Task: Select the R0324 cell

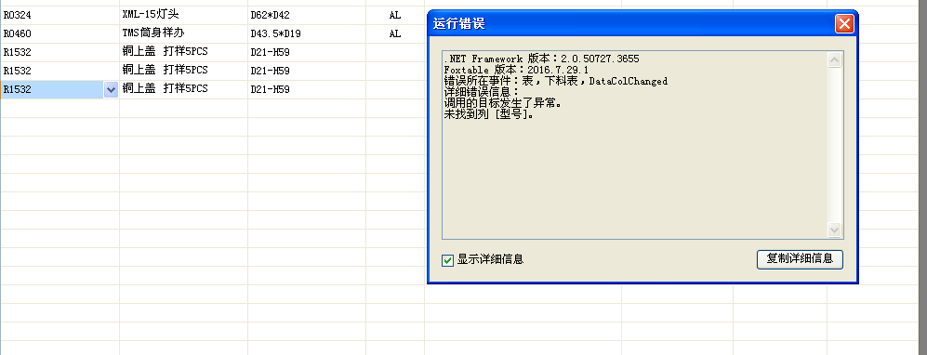Action: [60, 16]
